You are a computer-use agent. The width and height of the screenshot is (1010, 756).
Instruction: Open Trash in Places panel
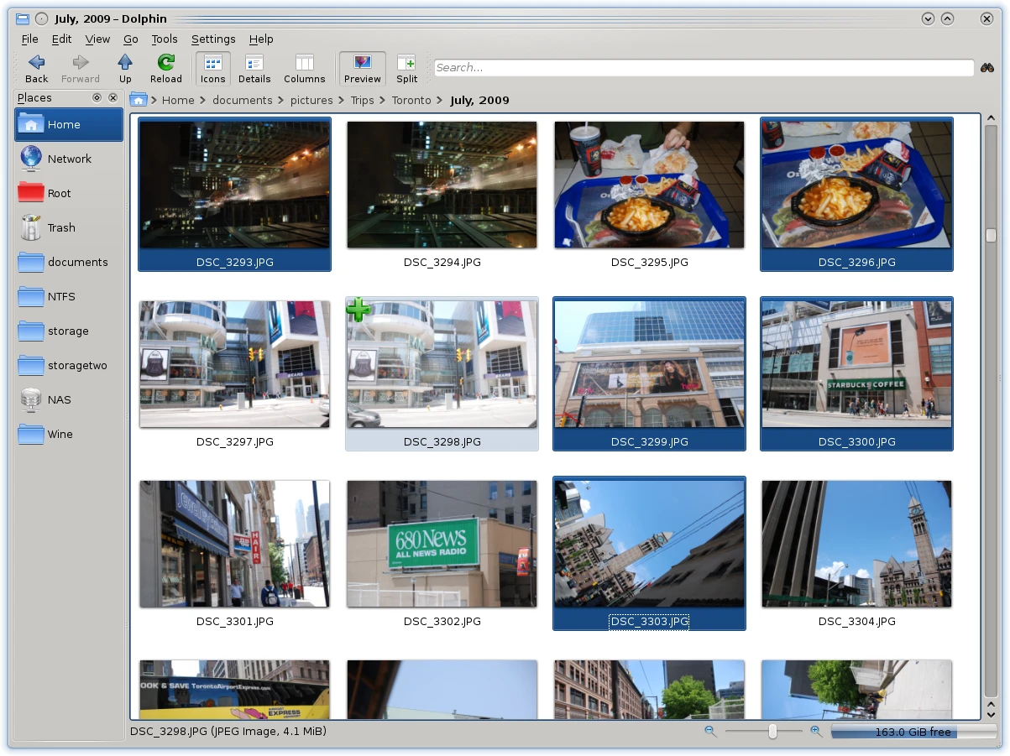pos(69,227)
